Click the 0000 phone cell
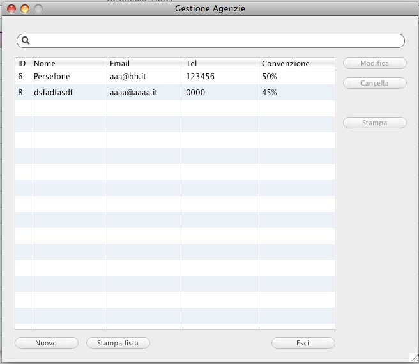This screenshot has height=364, width=419. click(x=221, y=93)
